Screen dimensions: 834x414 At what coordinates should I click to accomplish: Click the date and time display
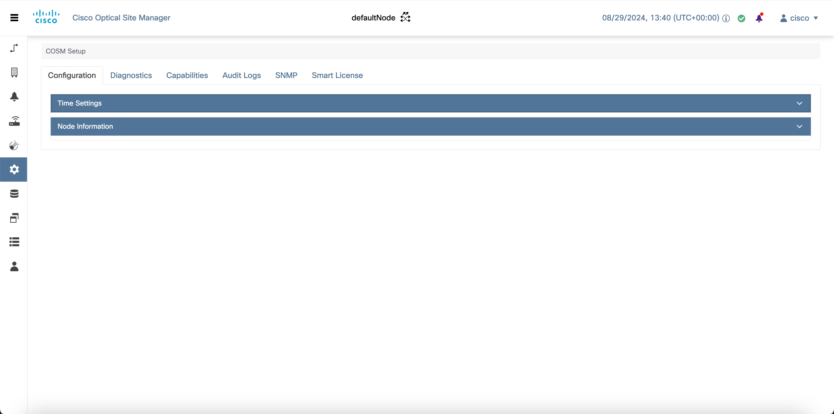pos(661,18)
